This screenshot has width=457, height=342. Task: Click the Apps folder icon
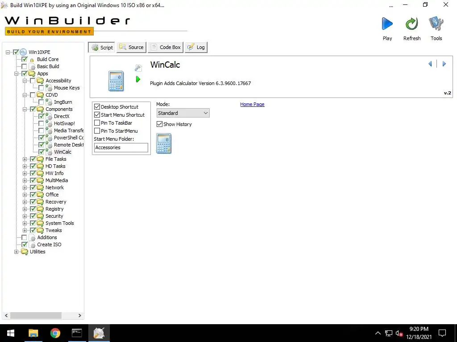(x=32, y=73)
